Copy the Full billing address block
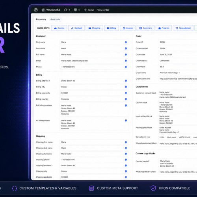This screenshot has width=197, height=197. pyautogui.click(x=126, y=106)
